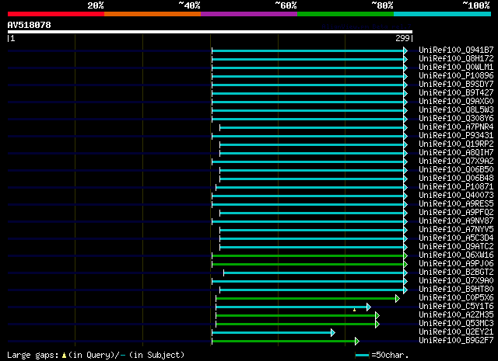Viewport: 498px width, 361px height.
Task: Click the cyan alignment bar for Q941B7
Action: 310,50
